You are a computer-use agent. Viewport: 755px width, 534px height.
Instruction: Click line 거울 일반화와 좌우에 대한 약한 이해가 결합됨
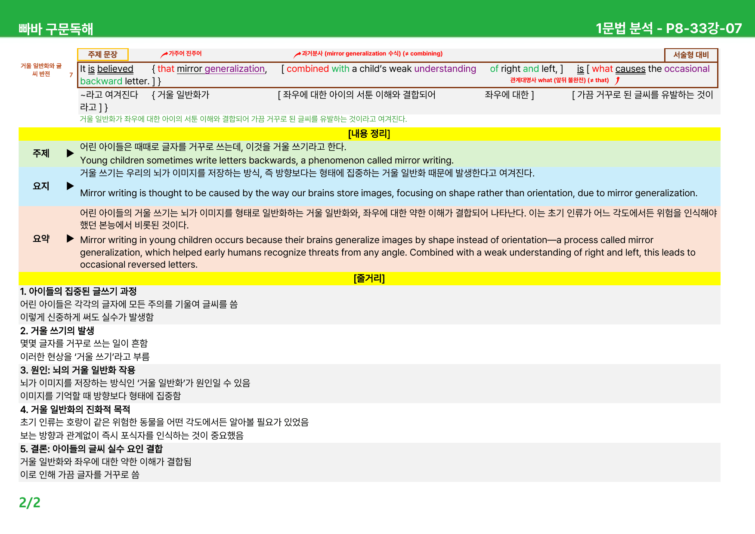pyautogui.click(x=106, y=462)
